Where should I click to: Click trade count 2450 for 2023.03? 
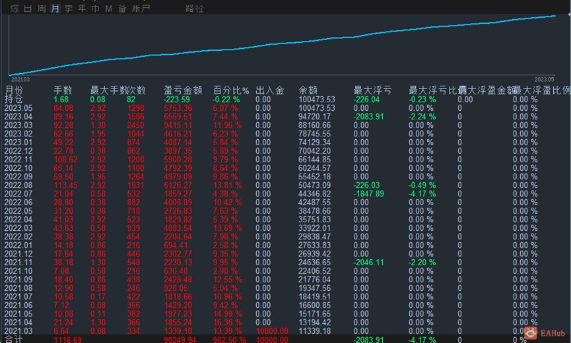[x=136, y=125]
